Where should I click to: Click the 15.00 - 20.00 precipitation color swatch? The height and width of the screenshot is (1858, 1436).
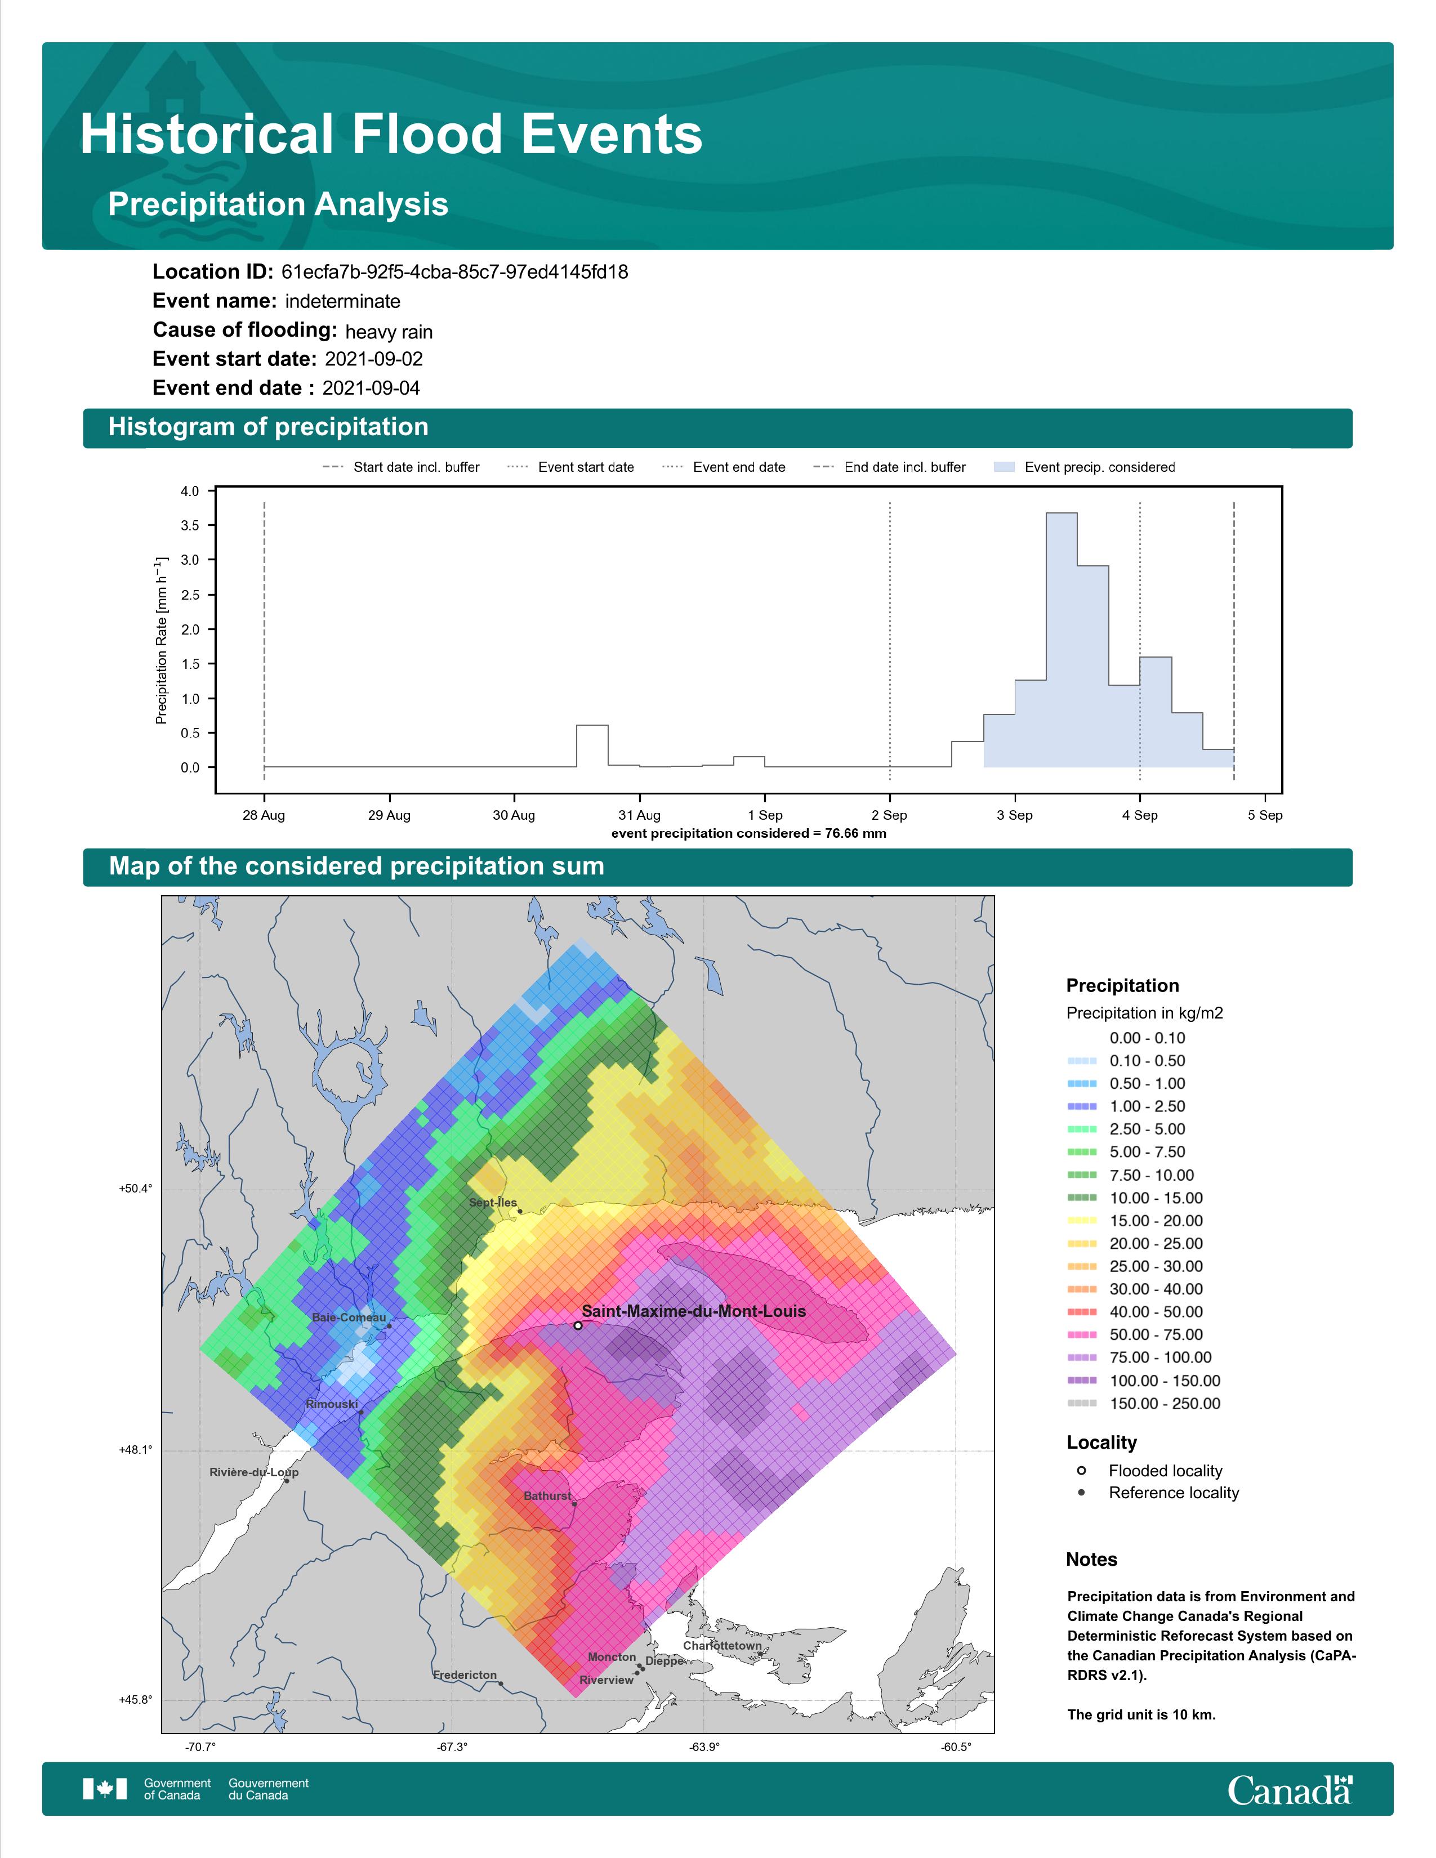[x=1081, y=1221]
